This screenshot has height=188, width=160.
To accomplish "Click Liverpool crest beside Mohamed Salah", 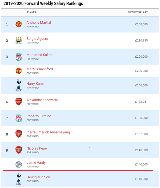I will [x=19, y=57].
